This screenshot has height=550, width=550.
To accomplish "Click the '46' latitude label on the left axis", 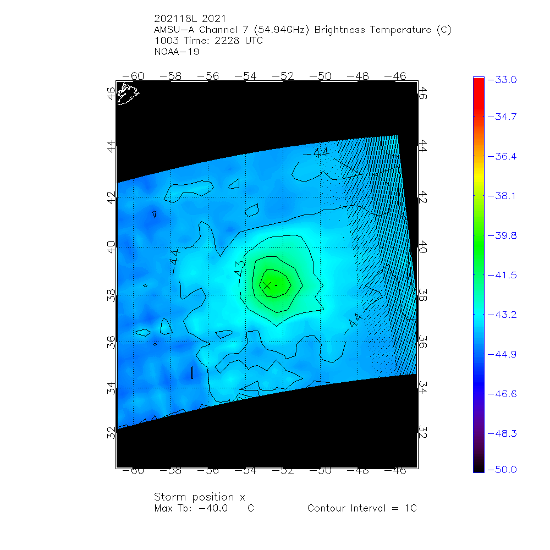I will pos(111,94).
